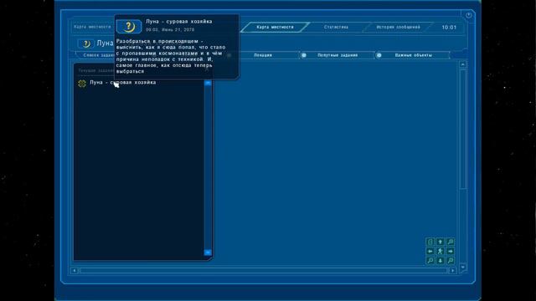Pan the map right with arrow button

click(451, 251)
